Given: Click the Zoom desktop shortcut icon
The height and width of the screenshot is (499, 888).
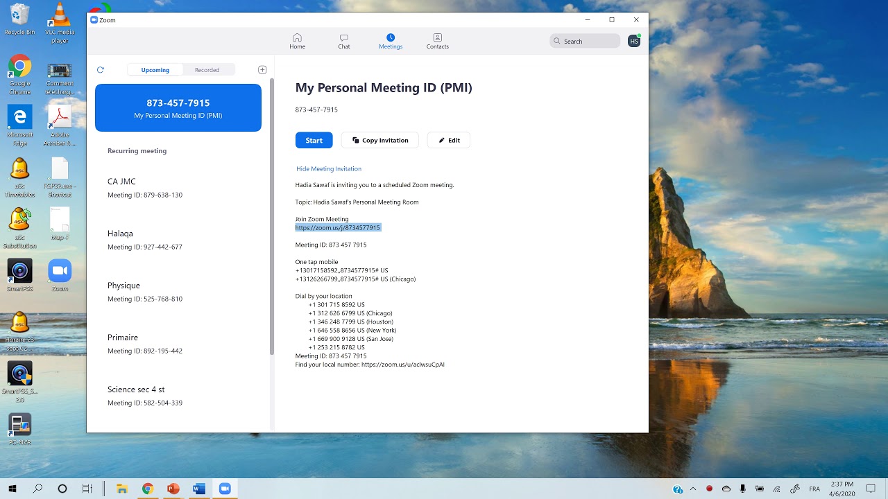Looking at the screenshot, I should [60, 275].
